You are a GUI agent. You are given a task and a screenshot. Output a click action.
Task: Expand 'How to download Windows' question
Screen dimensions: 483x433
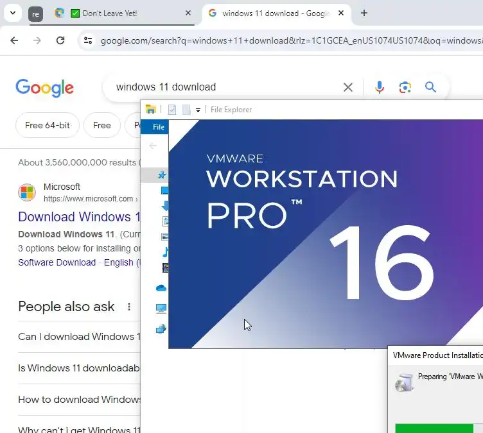click(x=79, y=400)
